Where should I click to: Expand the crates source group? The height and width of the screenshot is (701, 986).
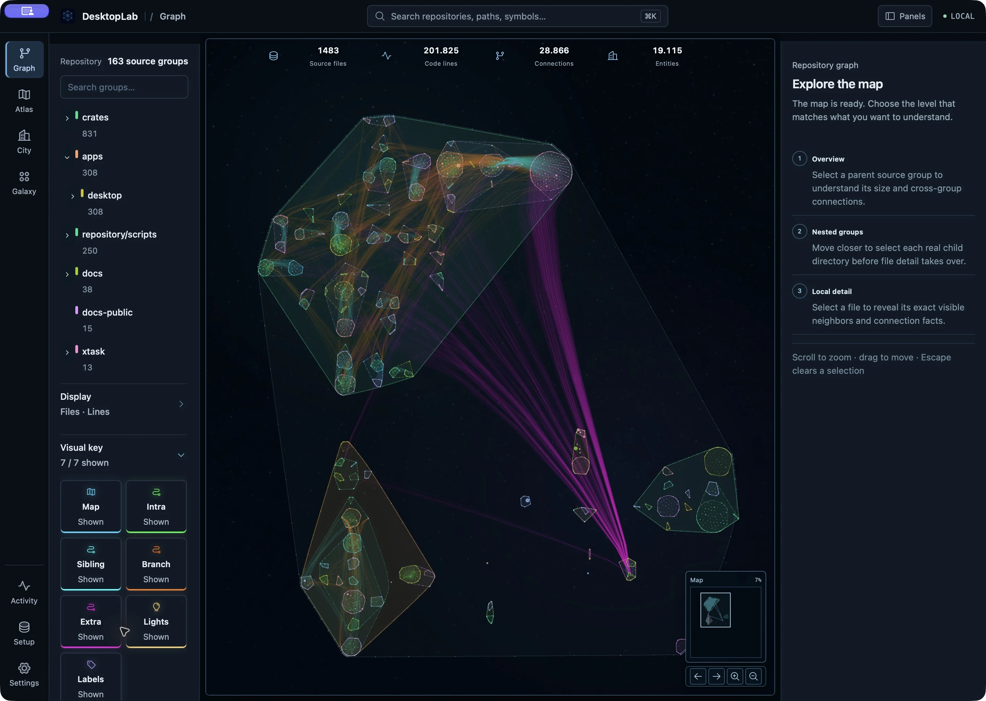tap(67, 118)
